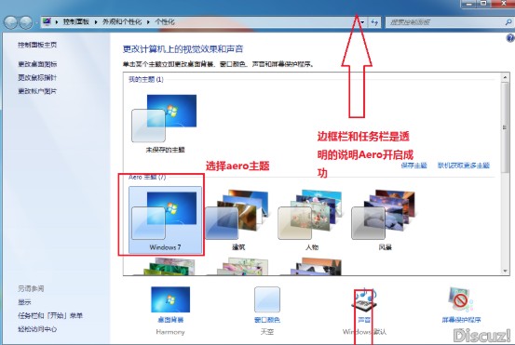Open 任务栏和「开始」菜单 link
The width and height of the screenshot is (515, 345).
[x=50, y=315]
